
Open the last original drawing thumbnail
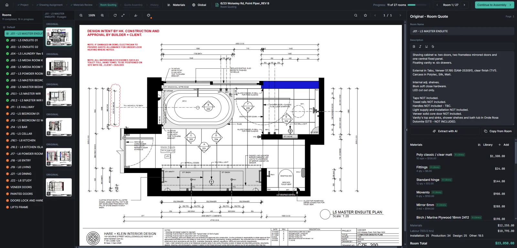pos(59,187)
